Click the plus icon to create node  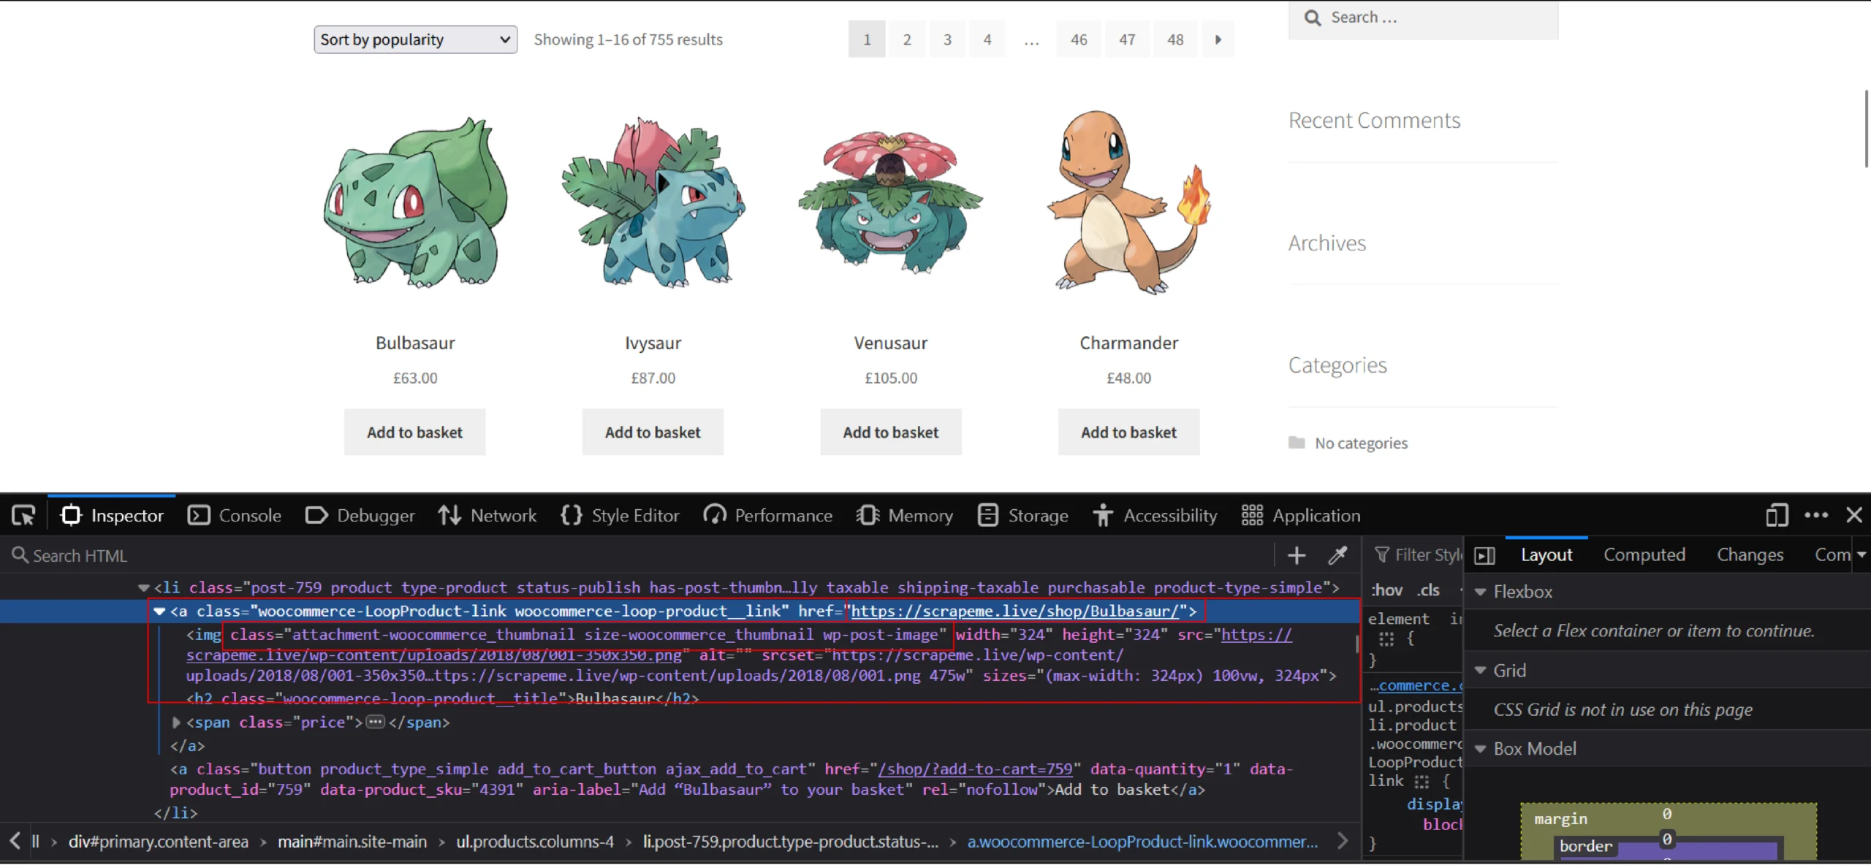pyautogui.click(x=1297, y=556)
